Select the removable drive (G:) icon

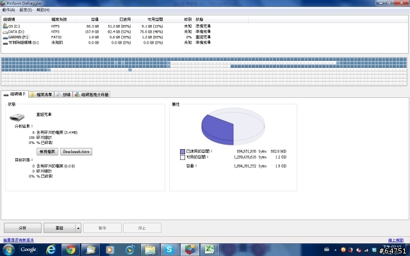click(x=5, y=43)
